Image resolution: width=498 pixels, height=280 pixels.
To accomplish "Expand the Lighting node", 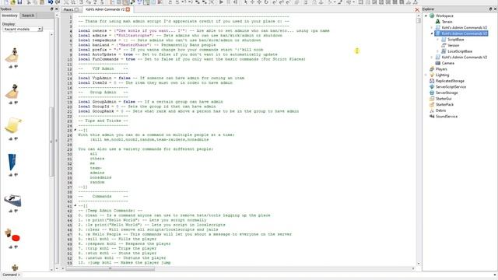I will pyautogui.click(x=426, y=75).
